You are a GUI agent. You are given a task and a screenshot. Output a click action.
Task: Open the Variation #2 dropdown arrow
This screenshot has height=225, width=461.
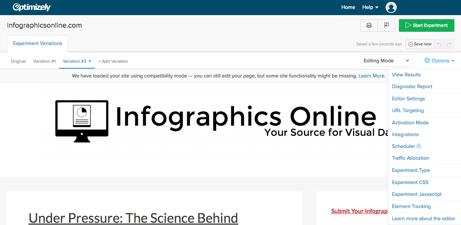tap(90, 61)
